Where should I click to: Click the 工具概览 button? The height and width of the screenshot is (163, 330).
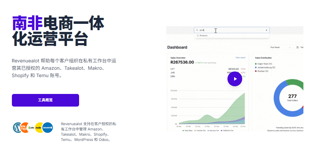[45, 100]
